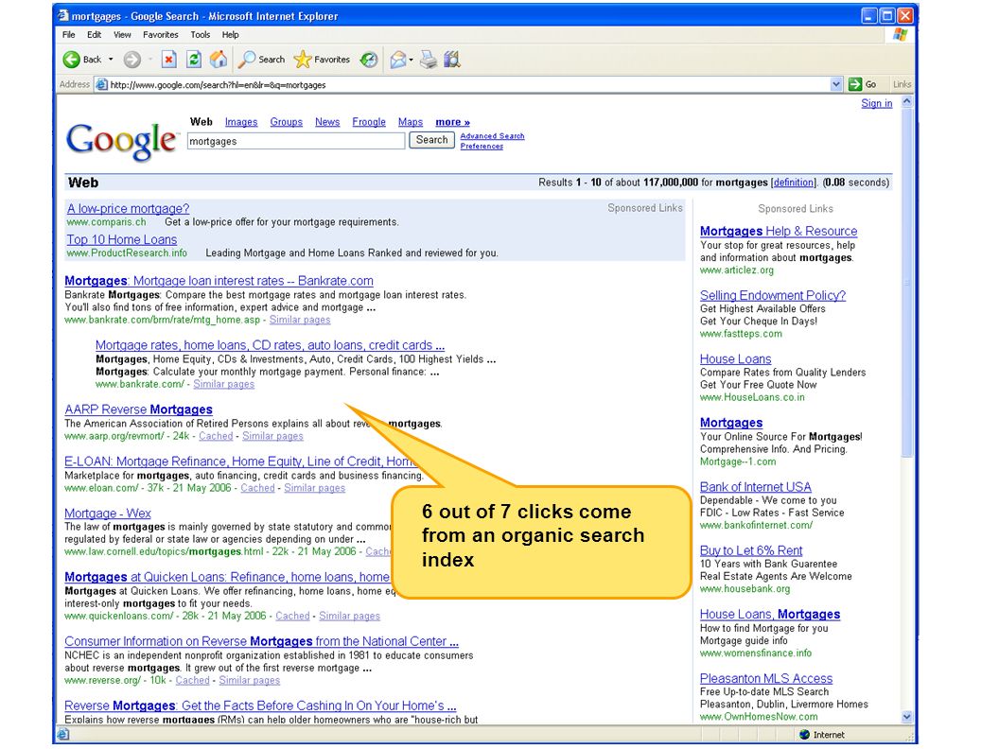Viewport: 999px width, 749px height.
Task: Click the Stop loading icon
Action: 168,60
